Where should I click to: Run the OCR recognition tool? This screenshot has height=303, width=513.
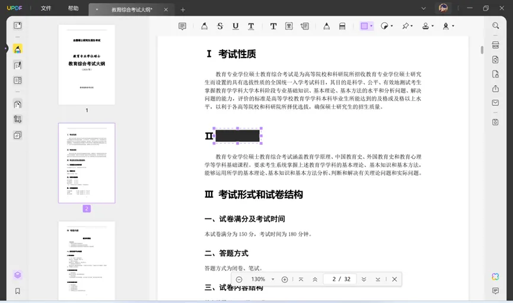pyautogui.click(x=495, y=45)
